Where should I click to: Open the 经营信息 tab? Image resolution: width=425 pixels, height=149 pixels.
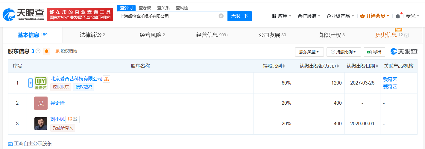click(x=212, y=35)
